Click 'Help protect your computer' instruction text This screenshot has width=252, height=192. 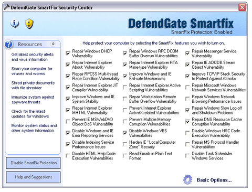[x=153, y=43]
